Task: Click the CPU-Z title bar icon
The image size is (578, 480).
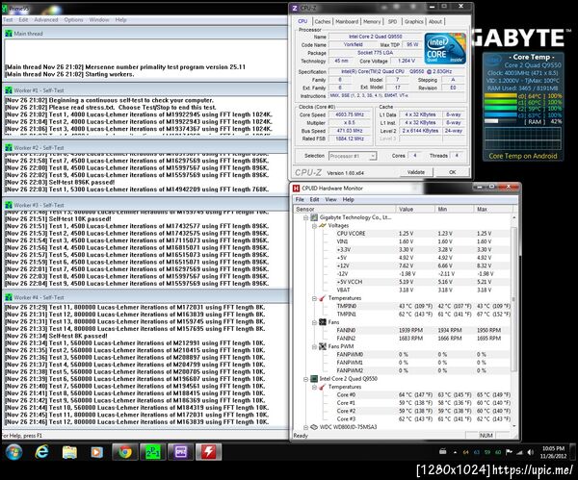Action: tap(295, 8)
